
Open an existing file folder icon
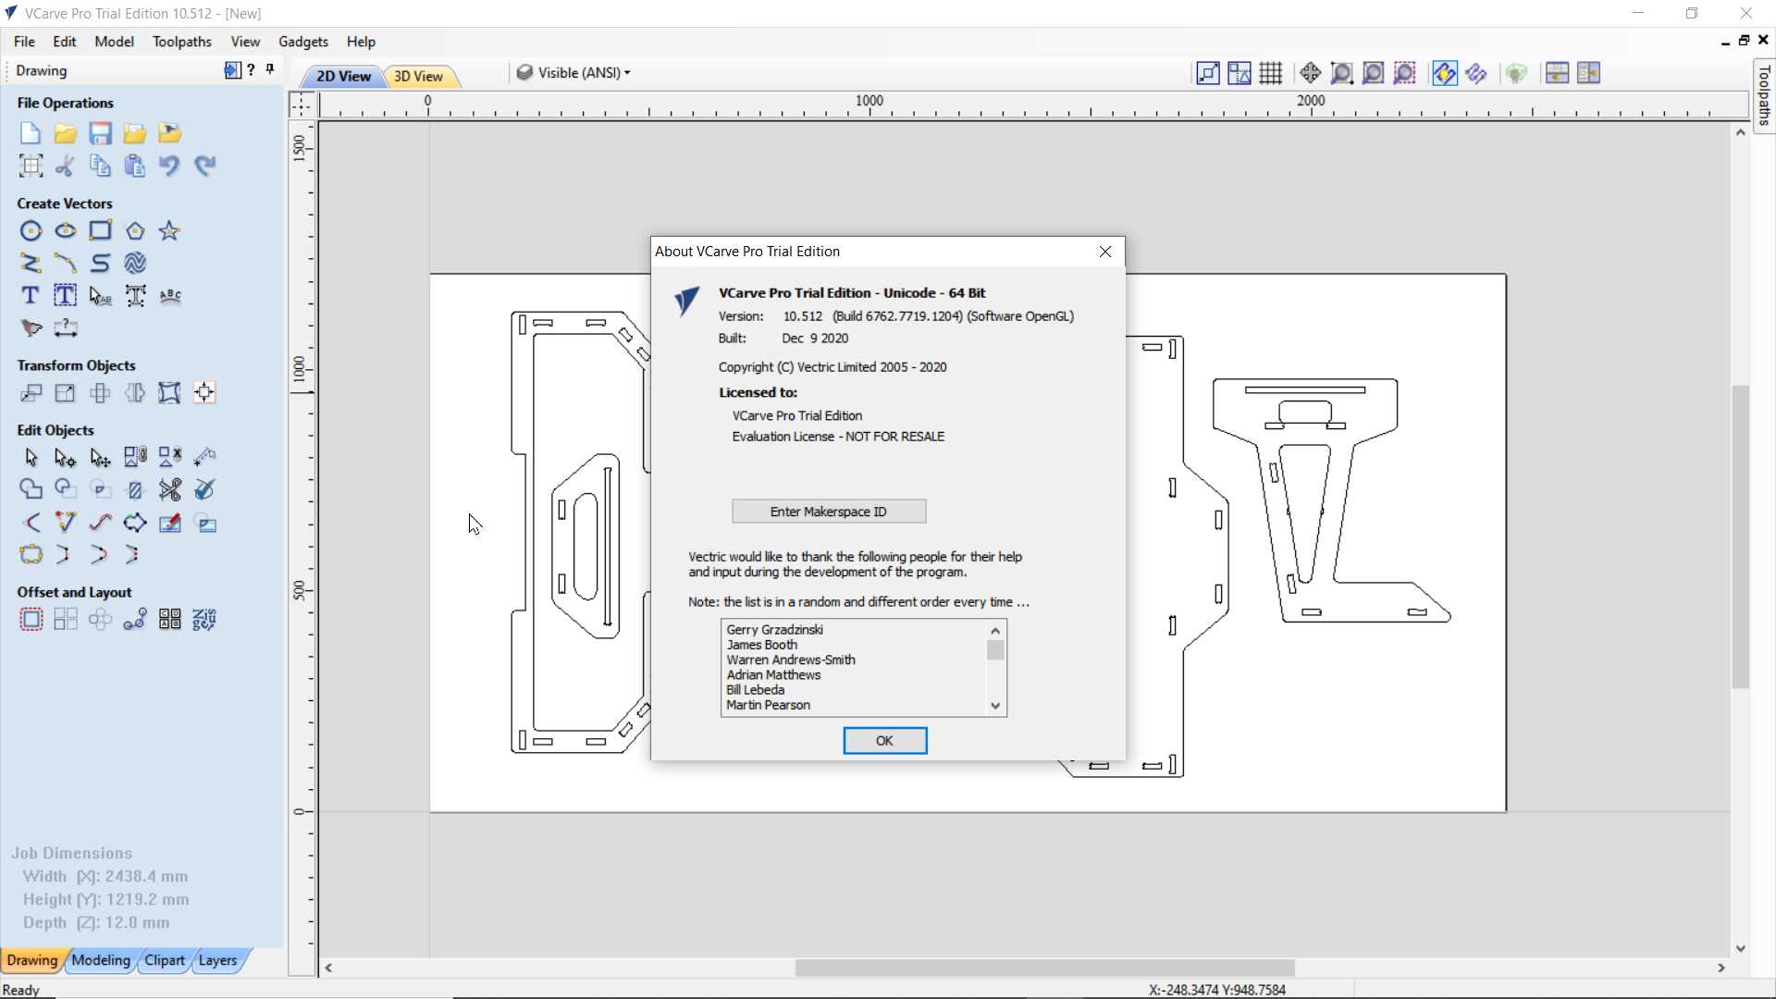pyautogui.click(x=65, y=133)
